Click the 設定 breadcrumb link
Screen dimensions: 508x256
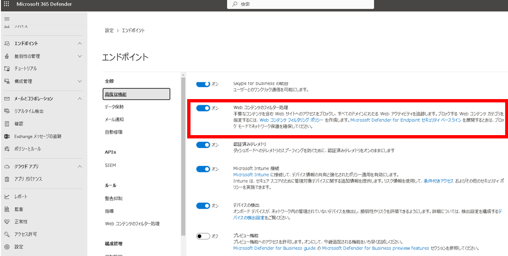(109, 30)
